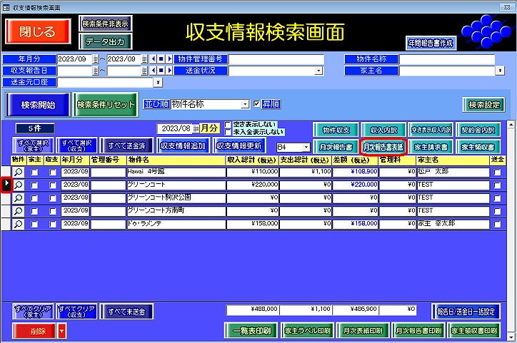The image size is (517, 343).
Task: Open the 並び順 sort field dropdown
Action: [246, 104]
